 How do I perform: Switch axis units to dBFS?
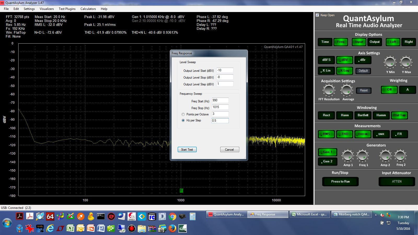[x=326, y=60]
